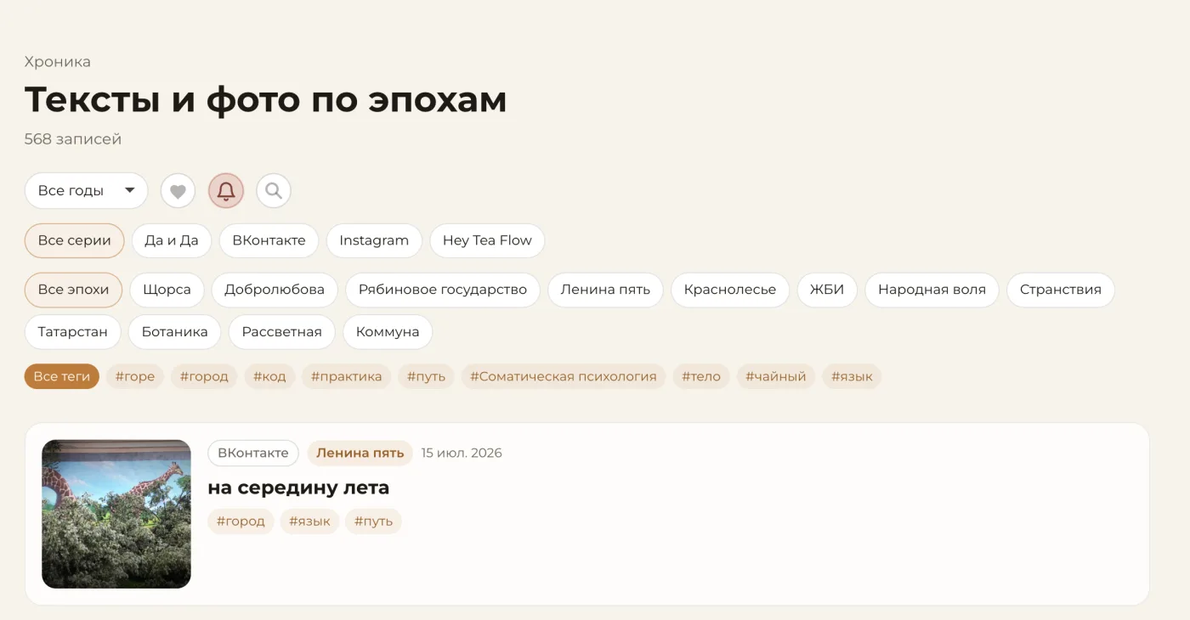Filter by ВКонтакте series chip

(x=269, y=240)
